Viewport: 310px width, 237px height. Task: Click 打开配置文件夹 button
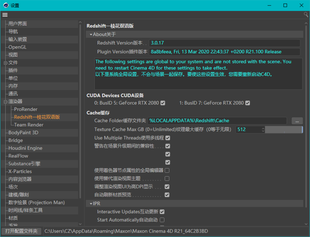pyautogui.click(x=21, y=231)
